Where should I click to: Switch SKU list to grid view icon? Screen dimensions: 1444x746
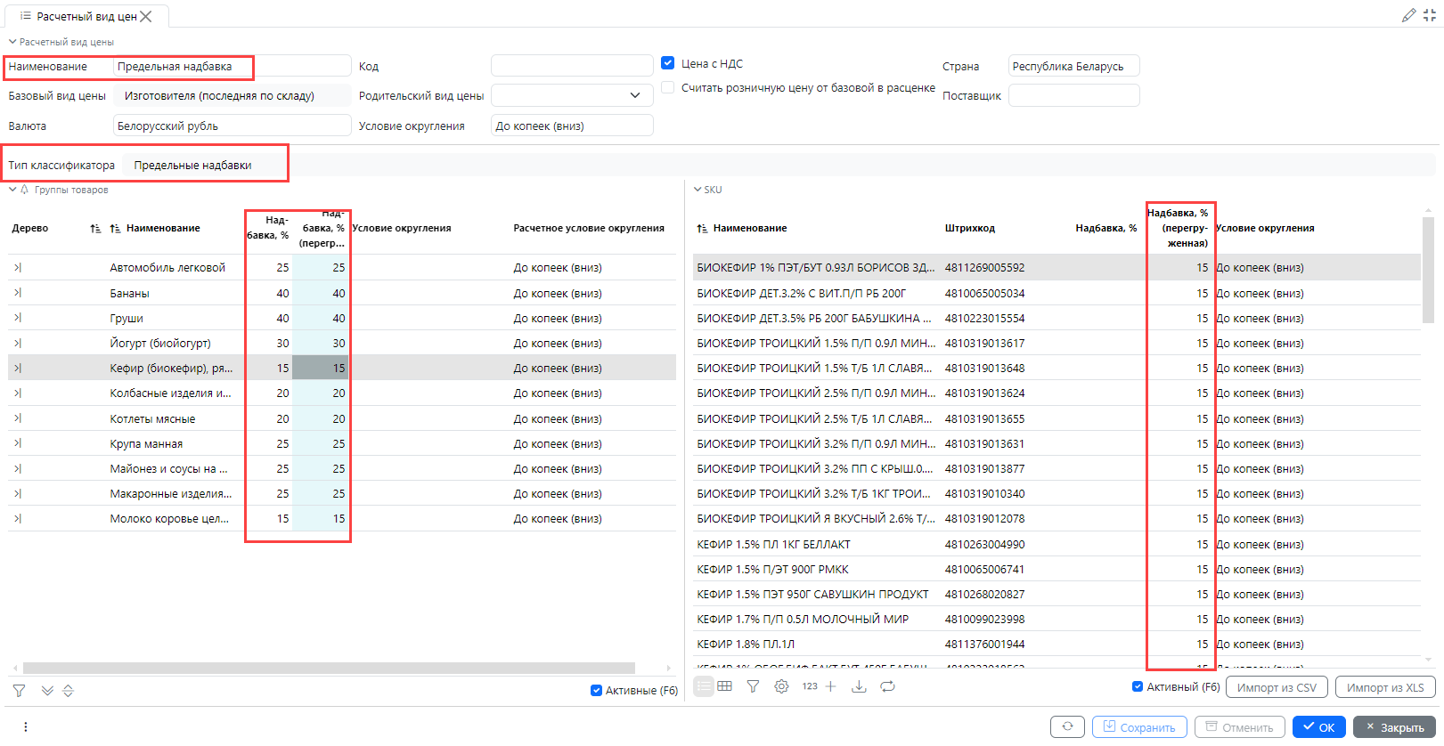725,686
